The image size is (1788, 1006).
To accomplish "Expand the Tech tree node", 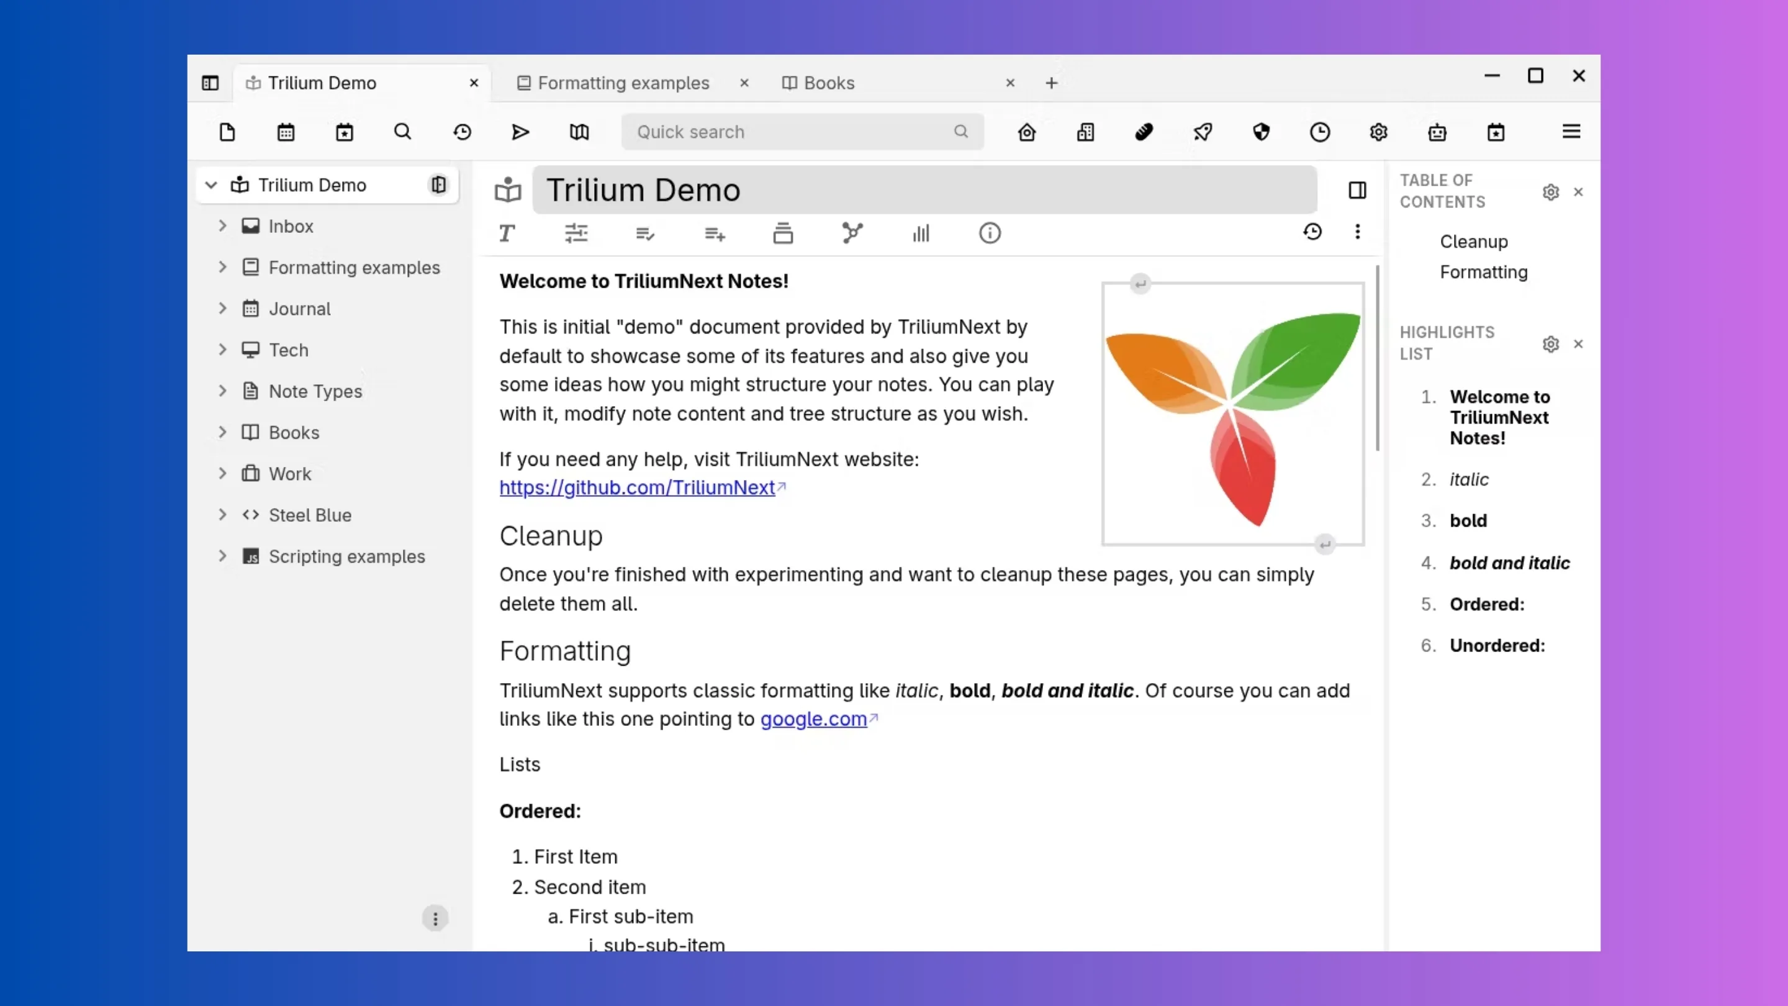I will 222,350.
